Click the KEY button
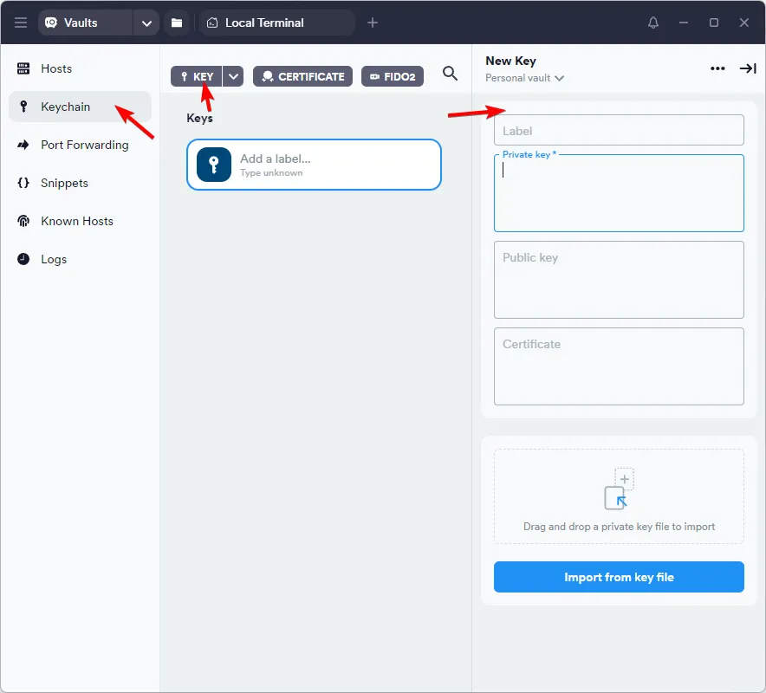This screenshot has width=766, height=693. pos(197,76)
